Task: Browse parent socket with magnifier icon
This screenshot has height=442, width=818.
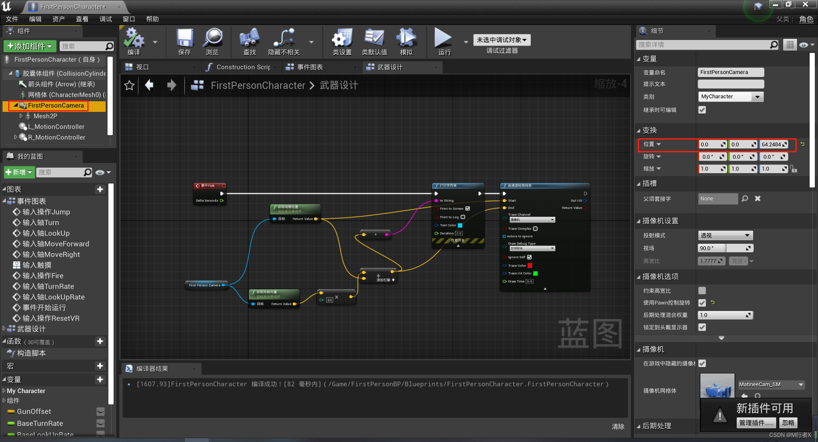Action: (745, 199)
